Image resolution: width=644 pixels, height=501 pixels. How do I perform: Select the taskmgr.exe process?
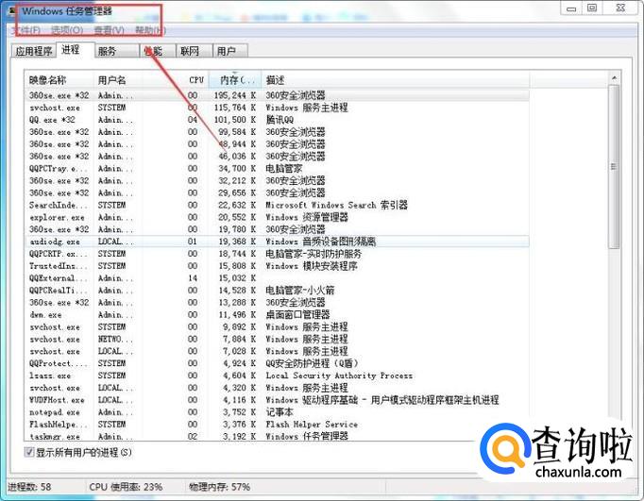tap(278, 436)
